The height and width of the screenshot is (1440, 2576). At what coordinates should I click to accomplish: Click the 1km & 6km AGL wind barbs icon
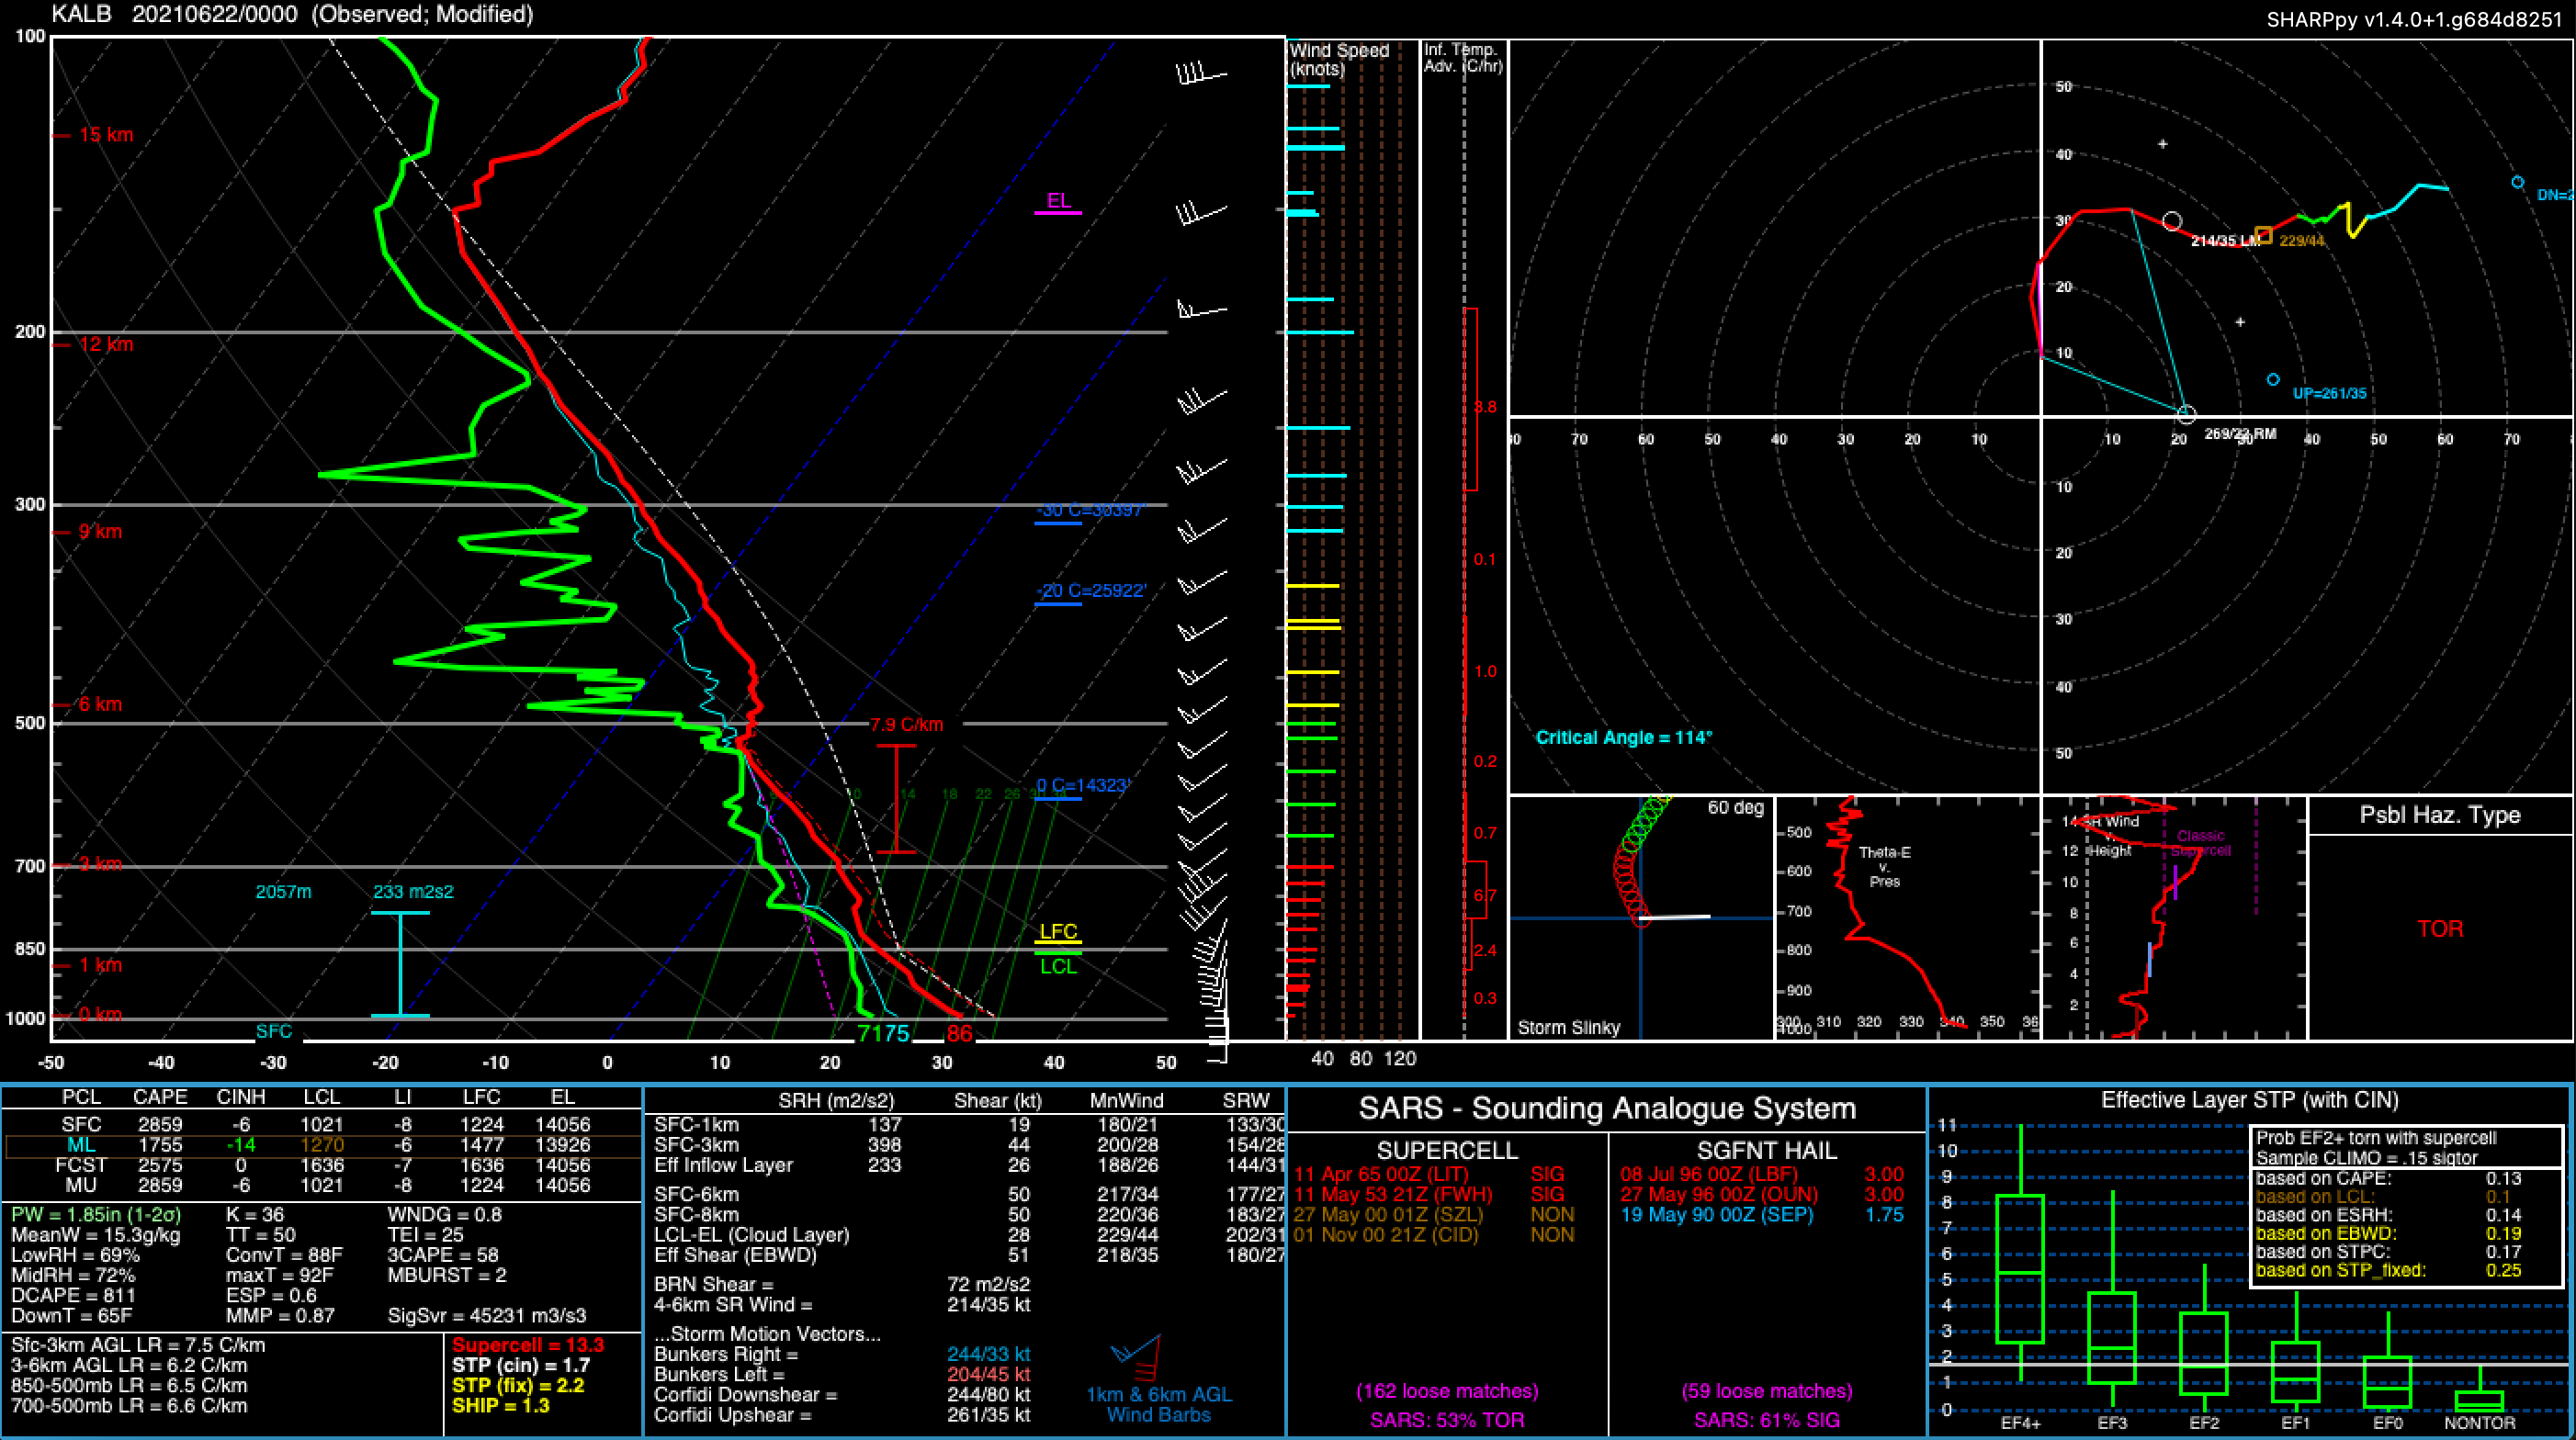coord(1138,1356)
